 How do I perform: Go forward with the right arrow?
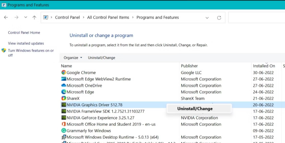(16, 17)
